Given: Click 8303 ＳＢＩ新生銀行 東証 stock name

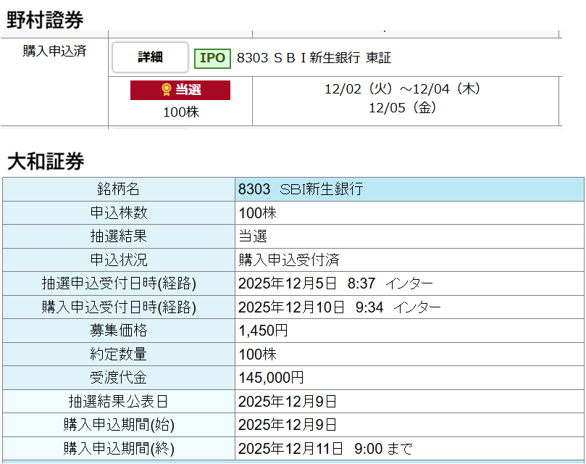Looking at the screenshot, I should tap(314, 58).
